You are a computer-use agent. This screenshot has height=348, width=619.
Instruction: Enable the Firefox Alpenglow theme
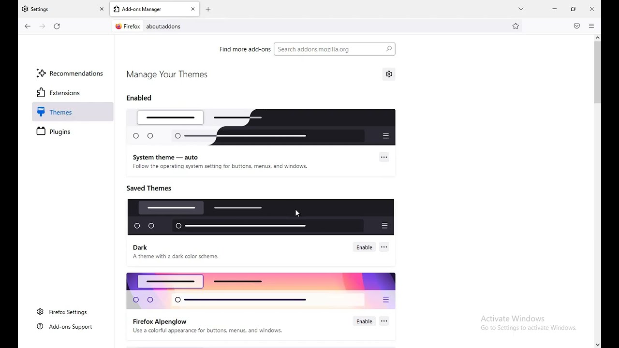(364, 321)
